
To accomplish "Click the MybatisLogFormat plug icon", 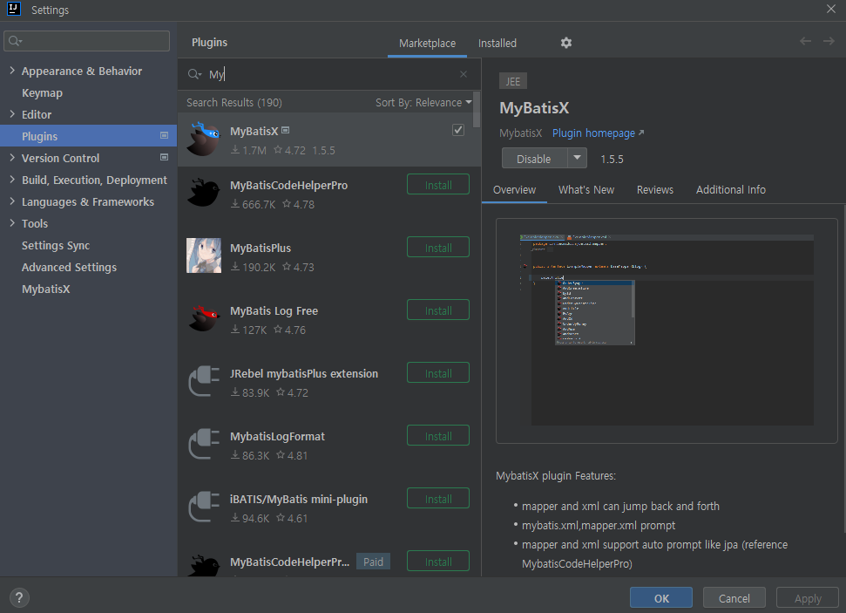I will coord(203,444).
